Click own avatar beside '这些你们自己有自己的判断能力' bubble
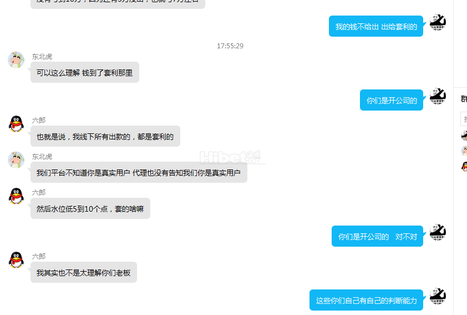 click(438, 296)
